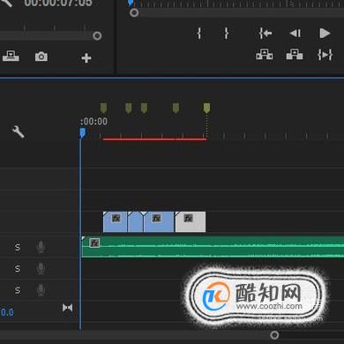Click the bow-tie icon beside the 0.0 value
This screenshot has height=344, width=344.
click(x=68, y=308)
